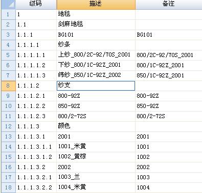
Task: Select cell with code 1.1.1.1.1
Action: tap(36, 55)
